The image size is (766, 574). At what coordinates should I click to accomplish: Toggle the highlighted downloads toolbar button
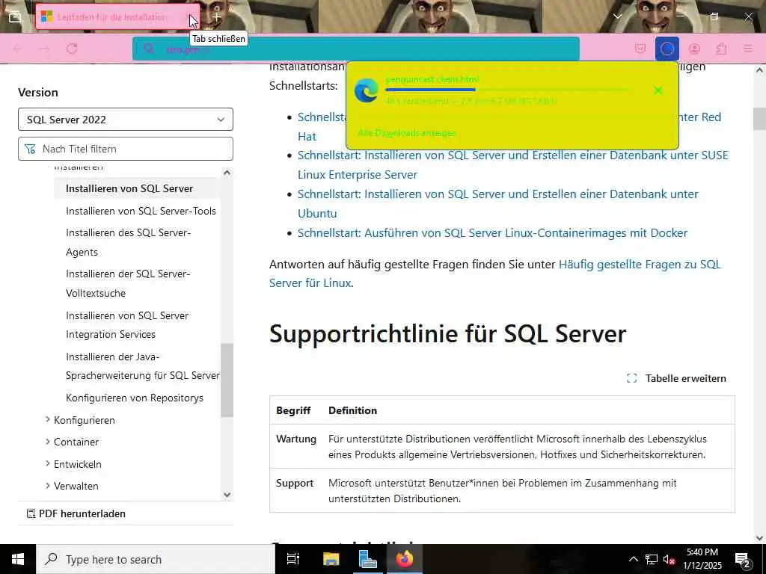tap(667, 49)
